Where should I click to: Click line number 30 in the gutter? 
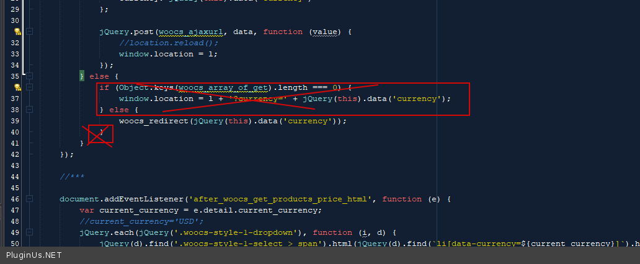click(x=15, y=20)
